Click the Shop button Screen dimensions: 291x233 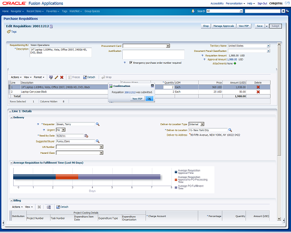[x=206, y=26]
